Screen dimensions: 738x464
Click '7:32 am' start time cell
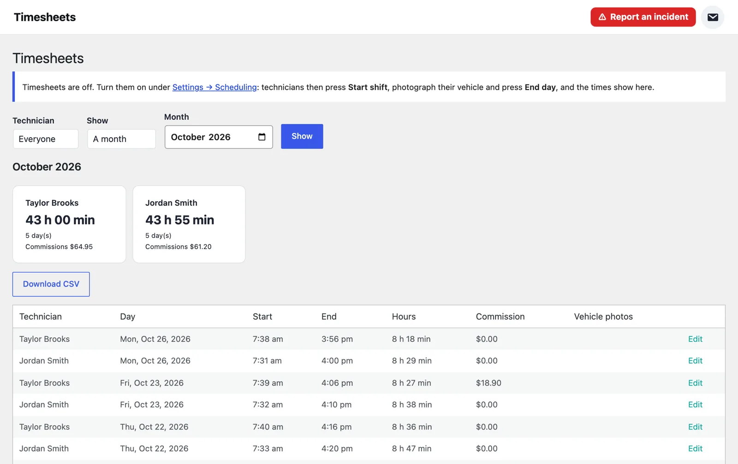[268, 405]
